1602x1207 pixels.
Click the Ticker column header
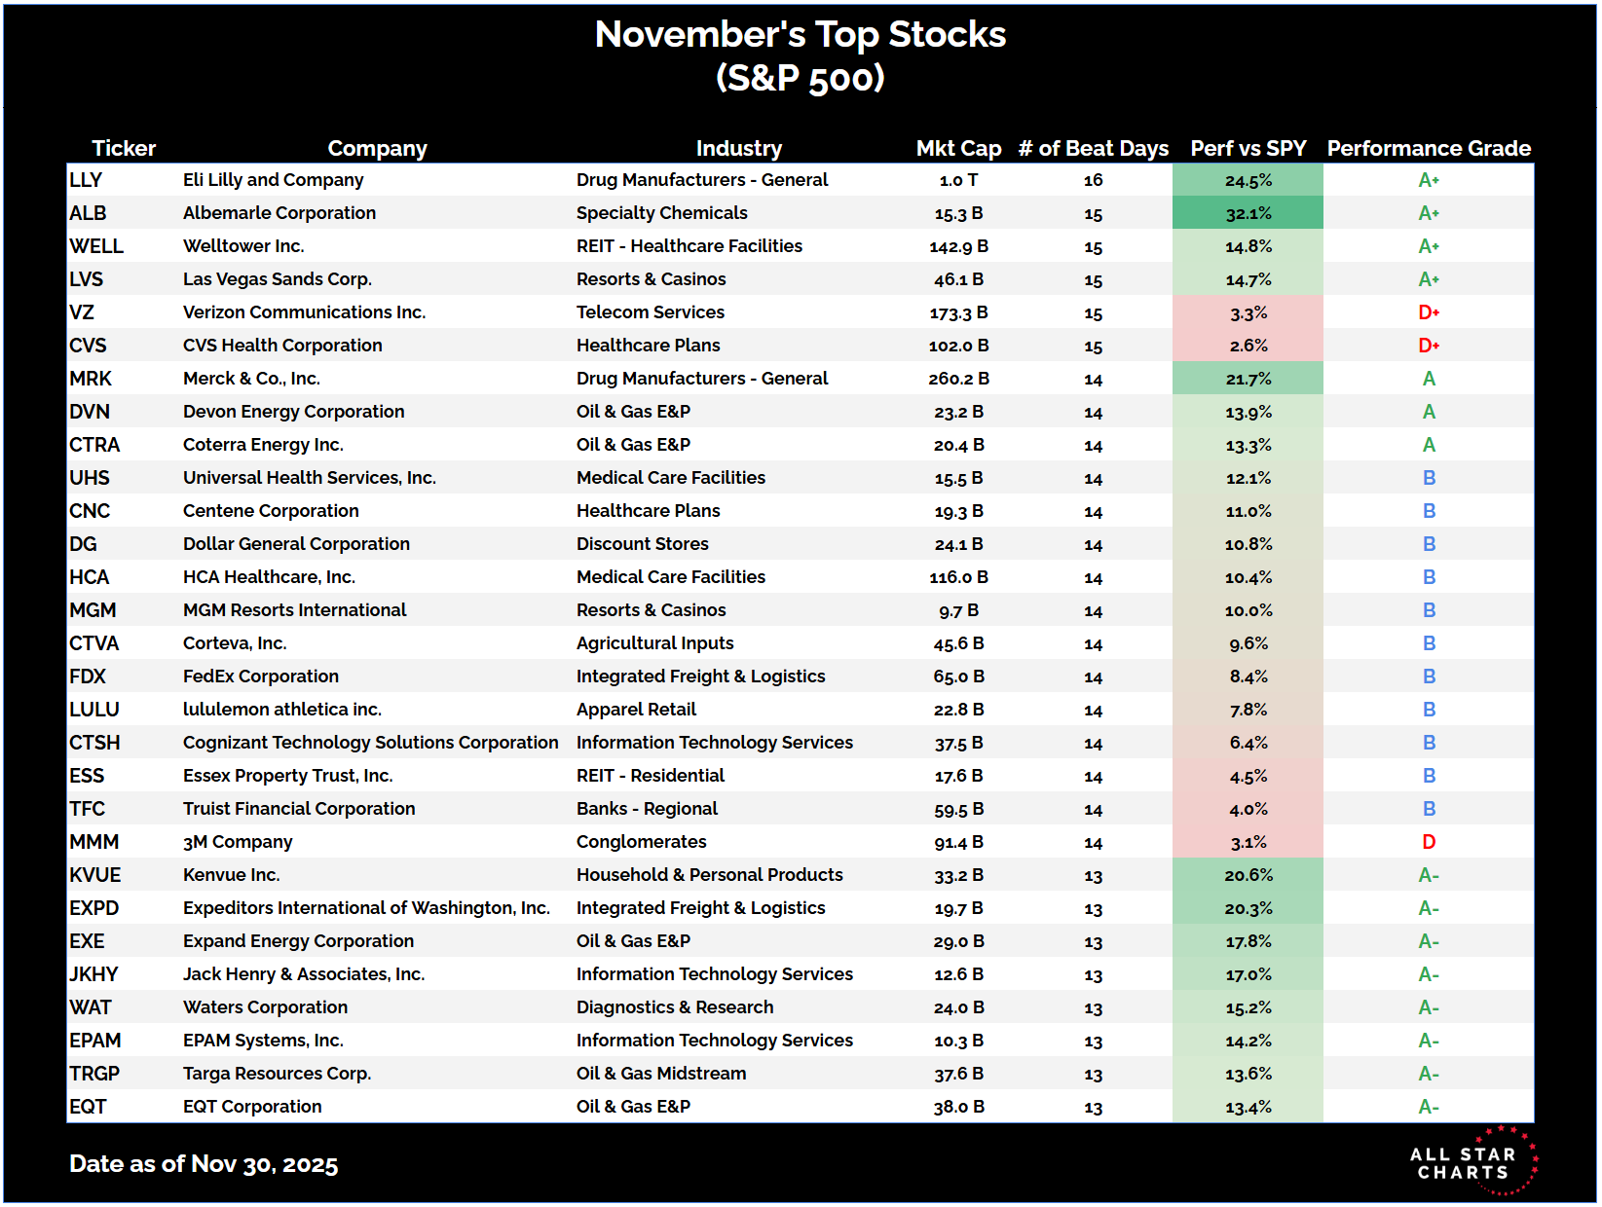(124, 148)
